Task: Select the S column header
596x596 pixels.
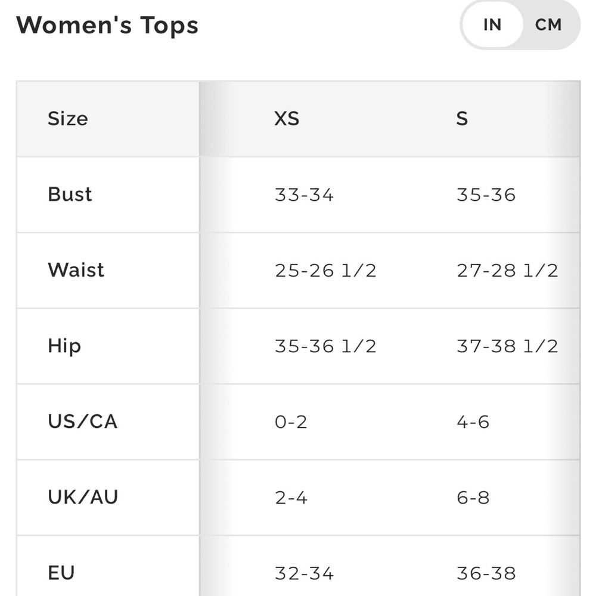Action: coord(462,119)
